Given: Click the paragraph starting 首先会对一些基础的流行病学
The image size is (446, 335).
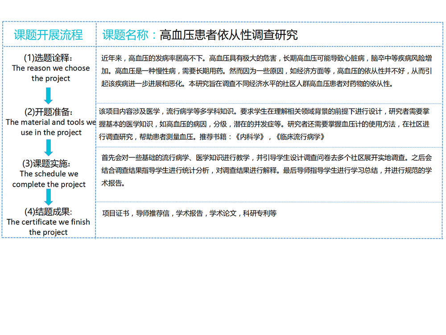Looking at the screenshot, I should (267, 170).
